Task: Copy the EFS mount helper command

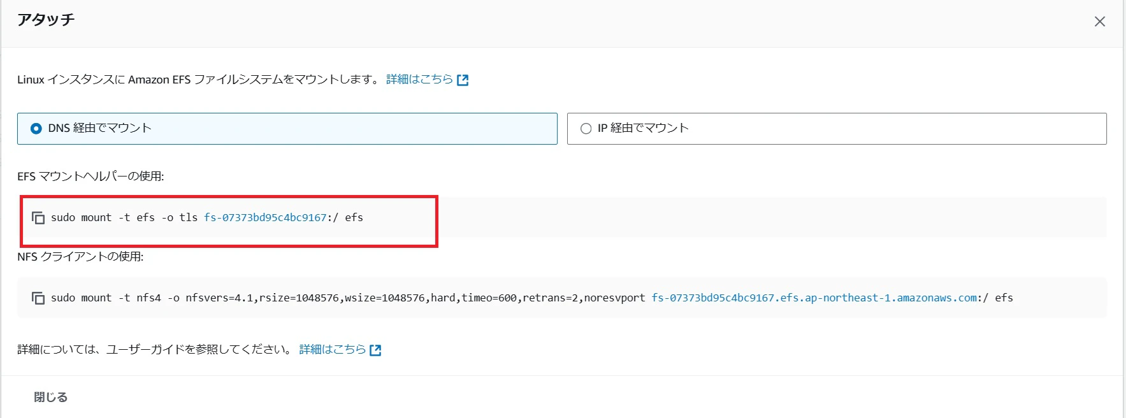Action: (x=38, y=218)
